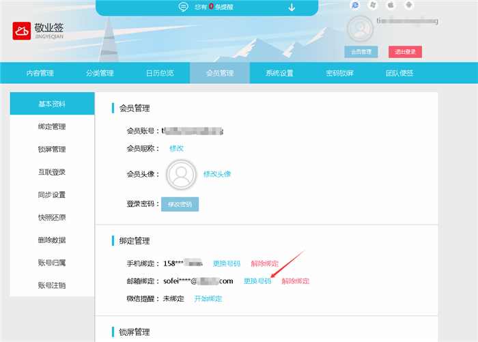Expand the notification bar down arrow
The image size is (478, 342).
(x=292, y=8)
